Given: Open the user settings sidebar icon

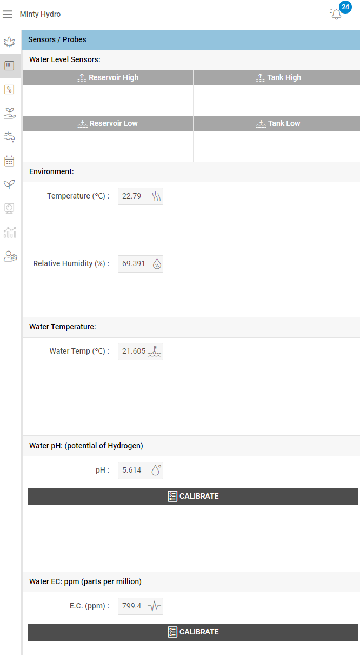Looking at the screenshot, I should pyautogui.click(x=10, y=256).
